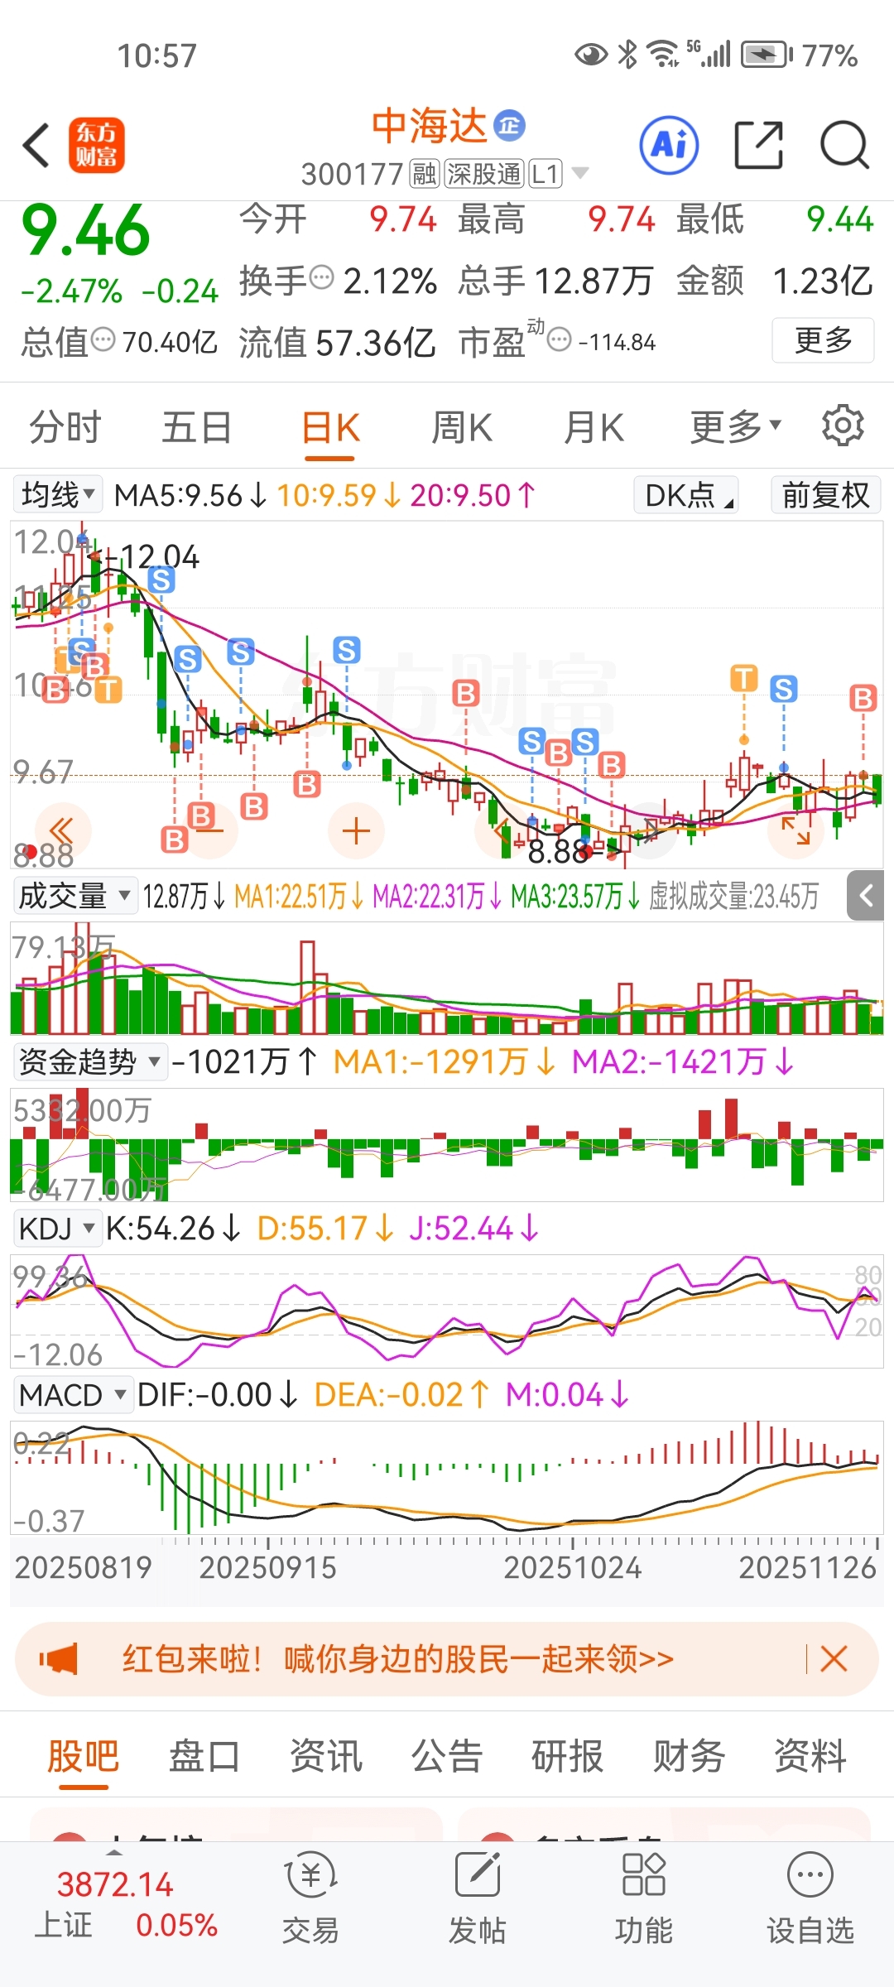The height and width of the screenshot is (1987, 894).
Task: Tap the back arrow icon
Action: (x=36, y=146)
